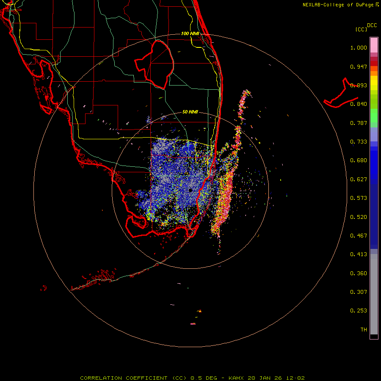The width and height of the screenshot is (381, 381).
Task: Click the 0.947 scale value
Action: pos(359,66)
